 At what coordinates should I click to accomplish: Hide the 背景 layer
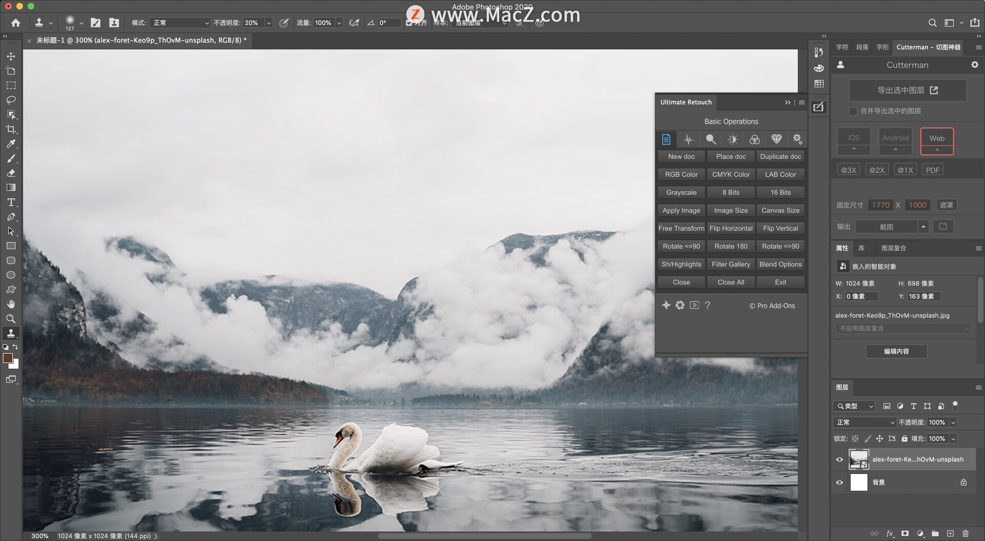tap(839, 483)
